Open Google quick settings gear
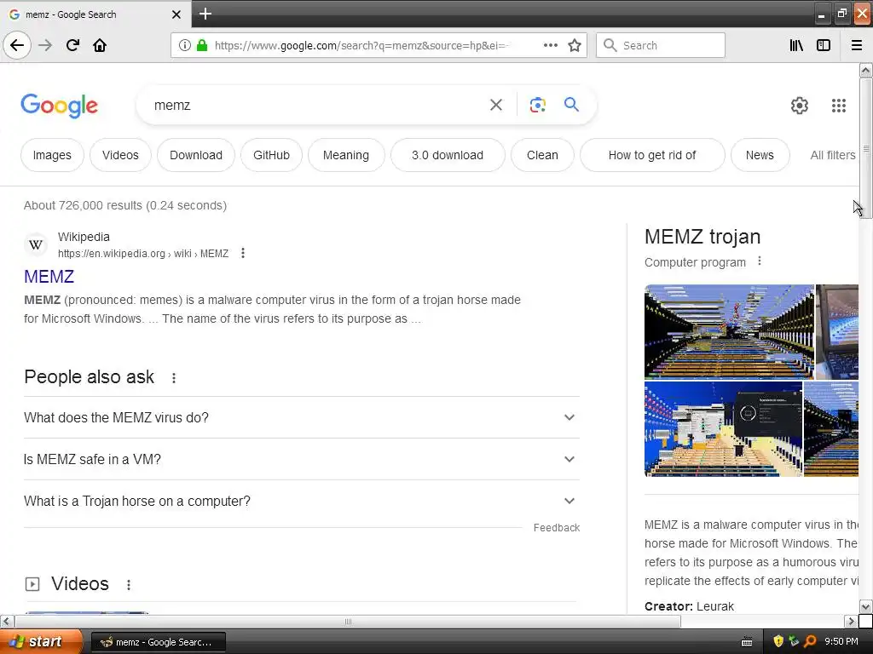Viewport: 873px width, 654px height. (800, 105)
